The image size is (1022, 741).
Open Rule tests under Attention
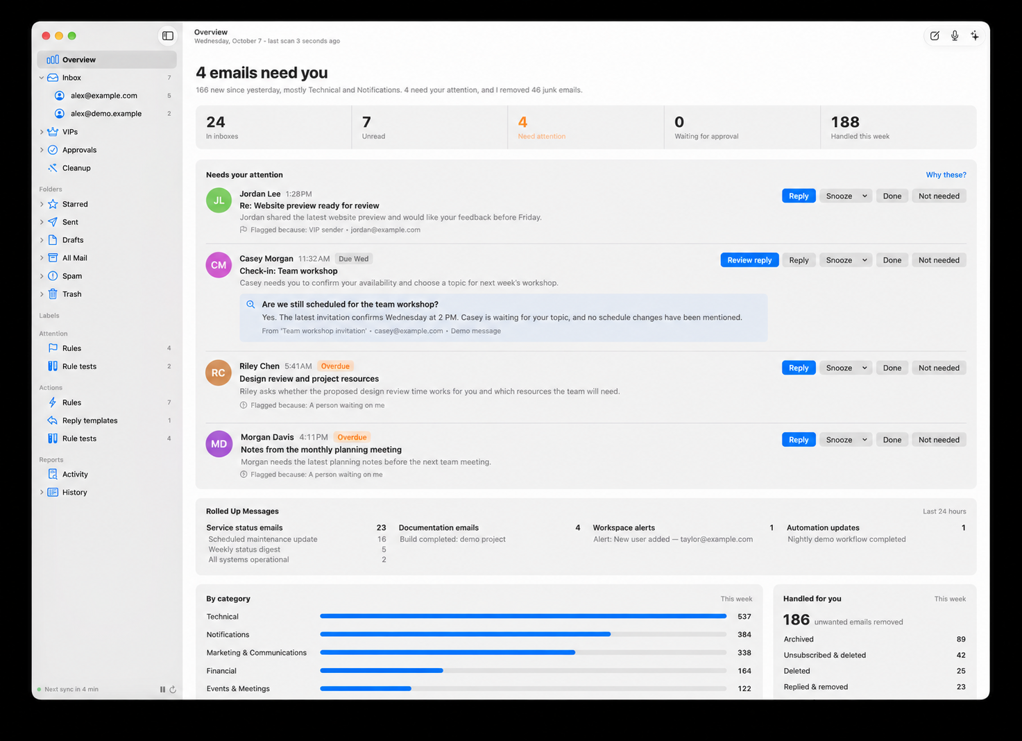(106, 366)
